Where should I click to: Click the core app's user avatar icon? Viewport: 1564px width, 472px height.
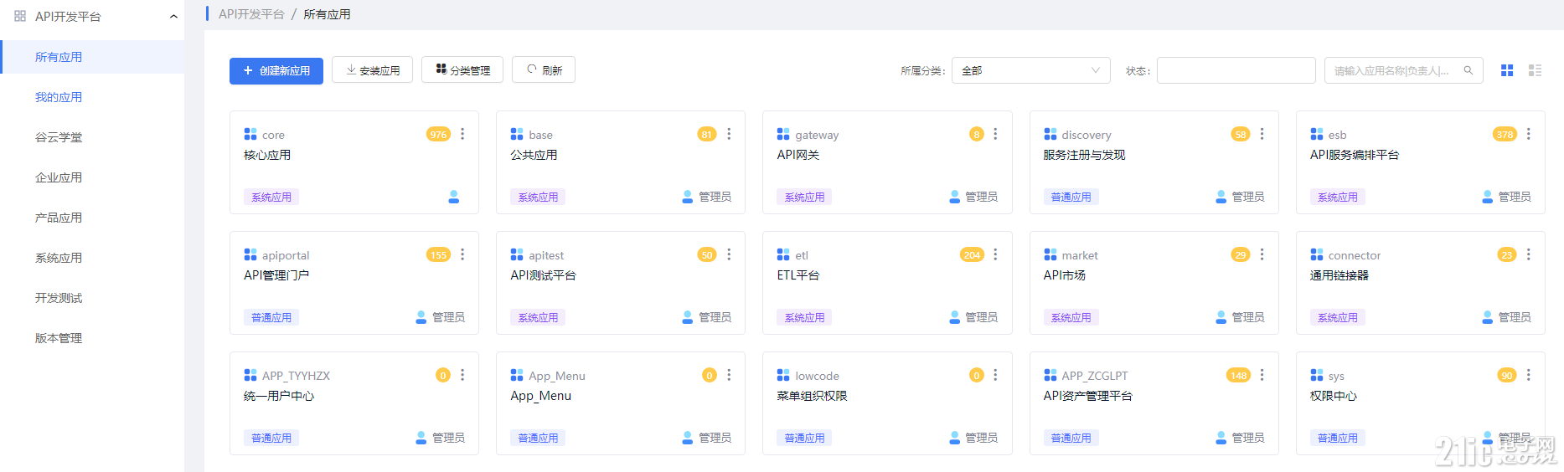click(453, 197)
